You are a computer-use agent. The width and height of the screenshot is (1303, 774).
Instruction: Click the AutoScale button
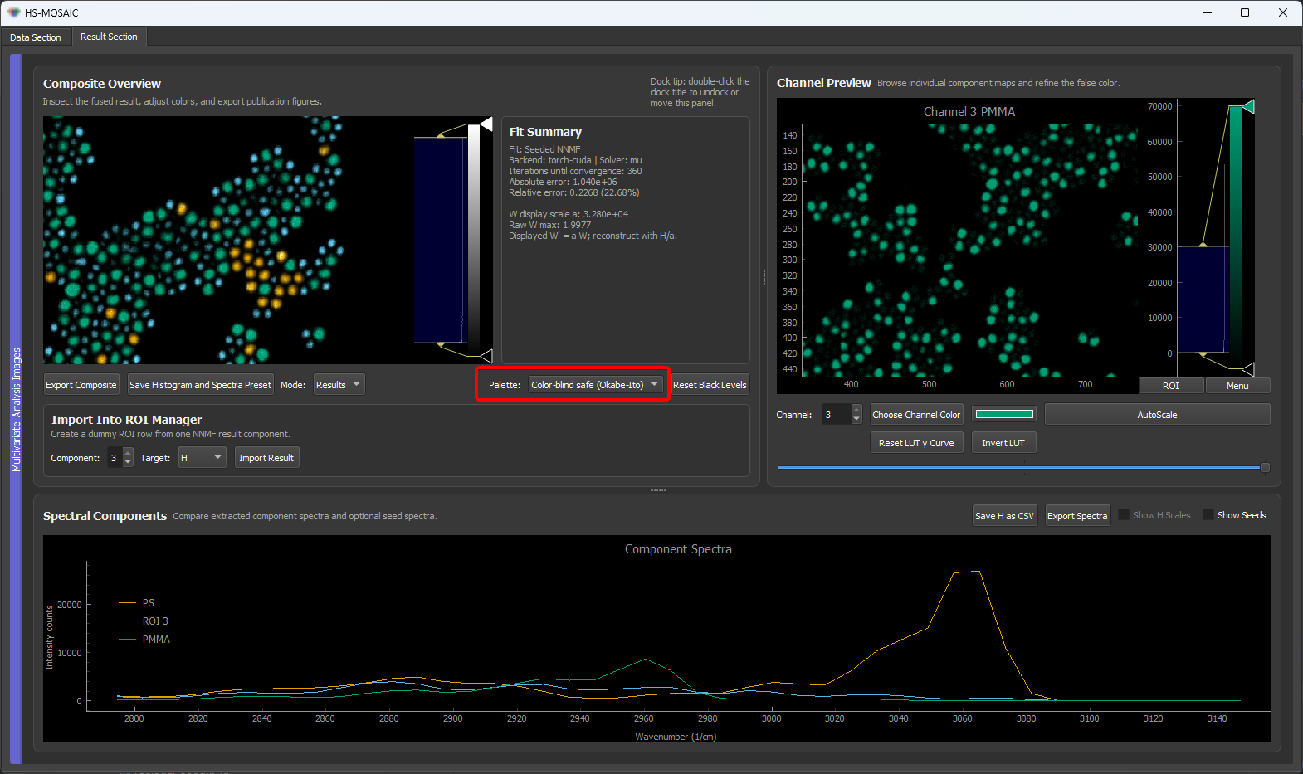[x=1157, y=415]
